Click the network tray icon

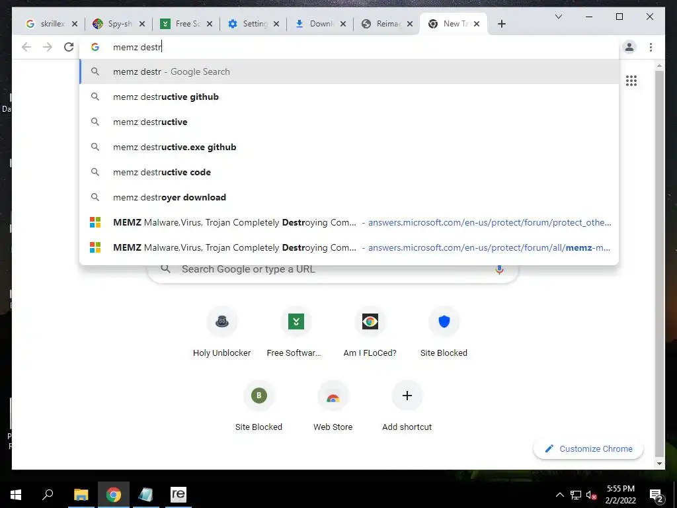pos(576,495)
